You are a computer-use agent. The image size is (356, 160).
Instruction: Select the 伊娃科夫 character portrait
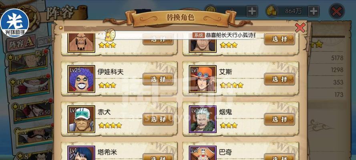(81, 79)
